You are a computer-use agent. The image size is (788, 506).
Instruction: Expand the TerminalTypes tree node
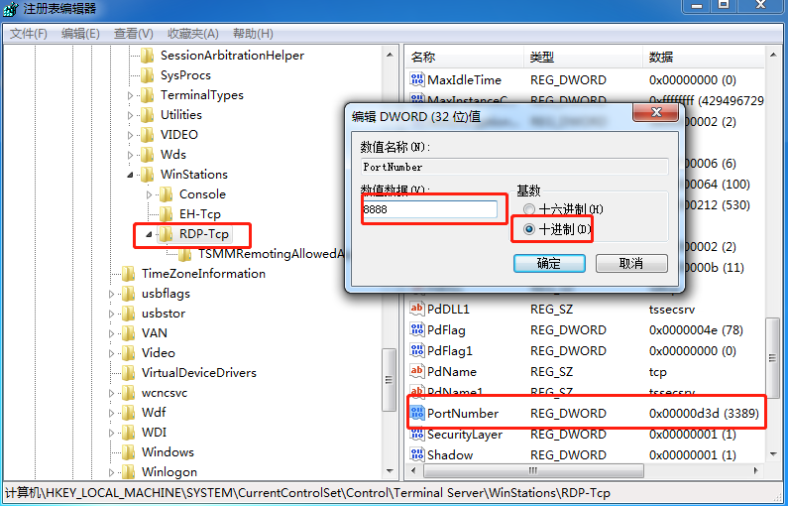click(131, 95)
